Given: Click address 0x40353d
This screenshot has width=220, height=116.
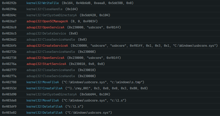Looking at the screenshot, I should 9,88.
